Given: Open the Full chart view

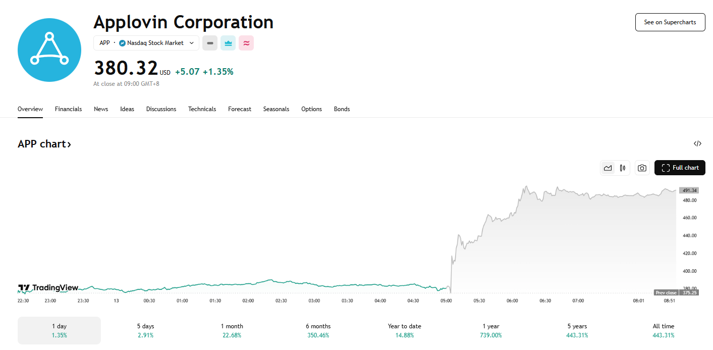Looking at the screenshot, I should [680, 168].
